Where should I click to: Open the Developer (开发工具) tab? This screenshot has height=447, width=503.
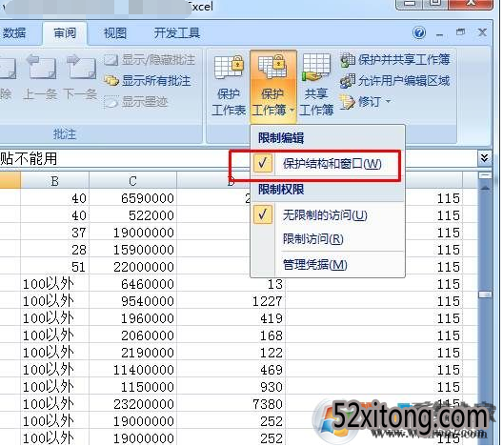click(x=177, y=32)
